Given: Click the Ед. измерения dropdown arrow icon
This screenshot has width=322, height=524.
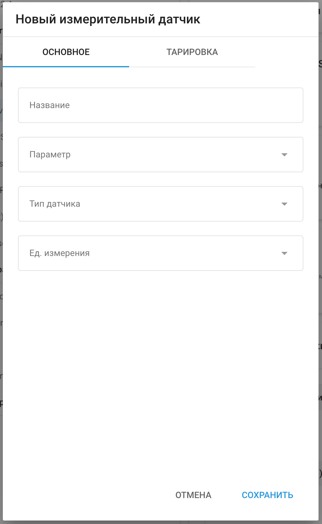Looking at the screenshot, I should click(284, 253).
